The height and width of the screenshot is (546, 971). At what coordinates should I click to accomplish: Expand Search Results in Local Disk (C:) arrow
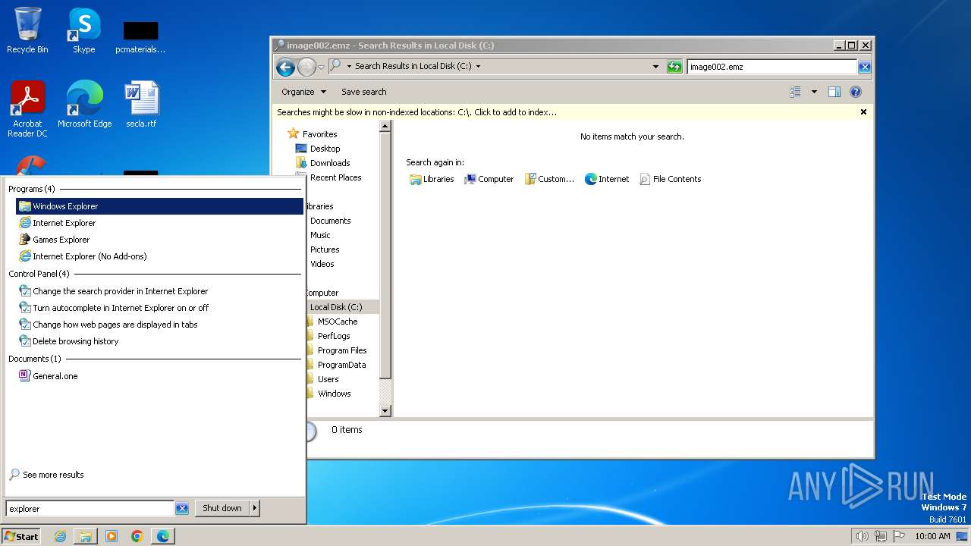(x=478, y=66)
